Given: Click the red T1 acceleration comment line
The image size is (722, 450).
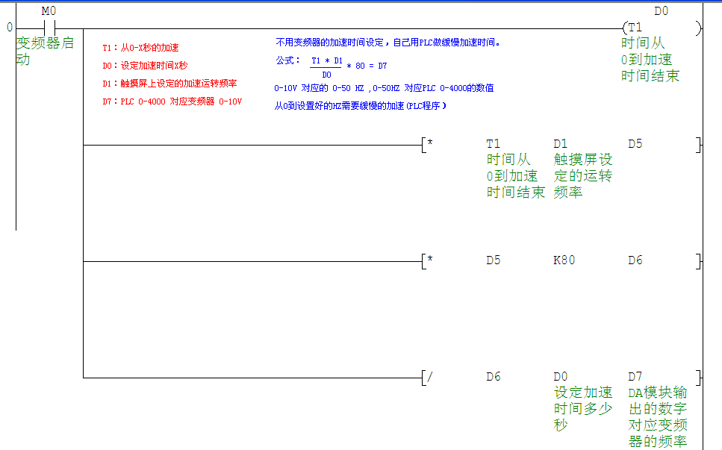Looking at the screenshot, I should 140,48.
